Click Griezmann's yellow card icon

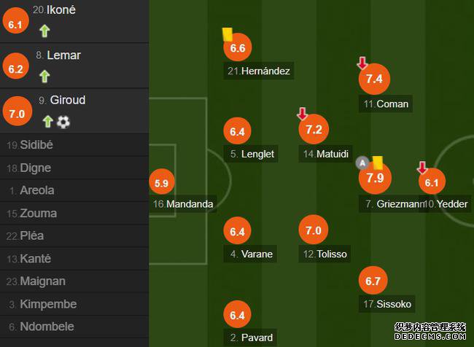[x=378, y=163]
